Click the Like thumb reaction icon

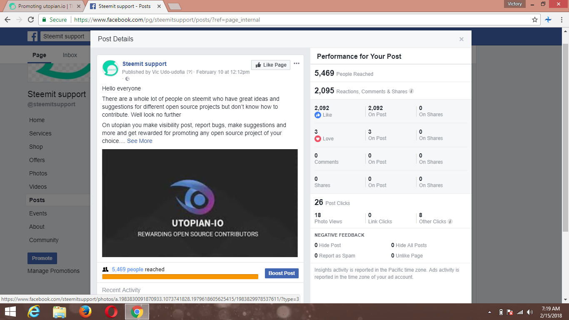click(x=318, y=115)
